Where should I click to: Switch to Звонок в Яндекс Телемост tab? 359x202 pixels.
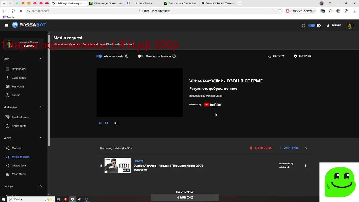tap(218, 3)
